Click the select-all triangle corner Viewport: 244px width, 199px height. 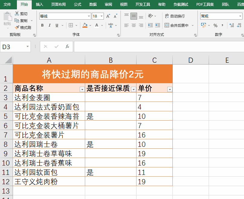point(8,60)
